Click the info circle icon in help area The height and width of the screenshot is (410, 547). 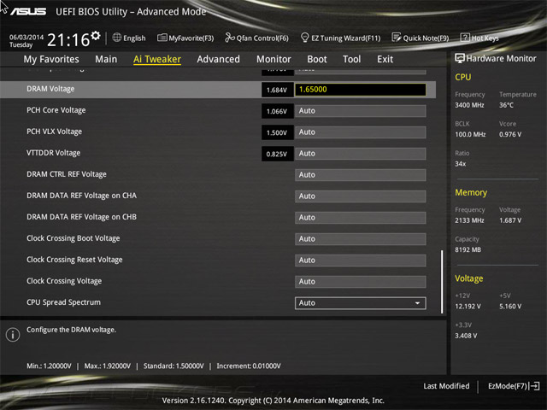(x=13, y=335)
